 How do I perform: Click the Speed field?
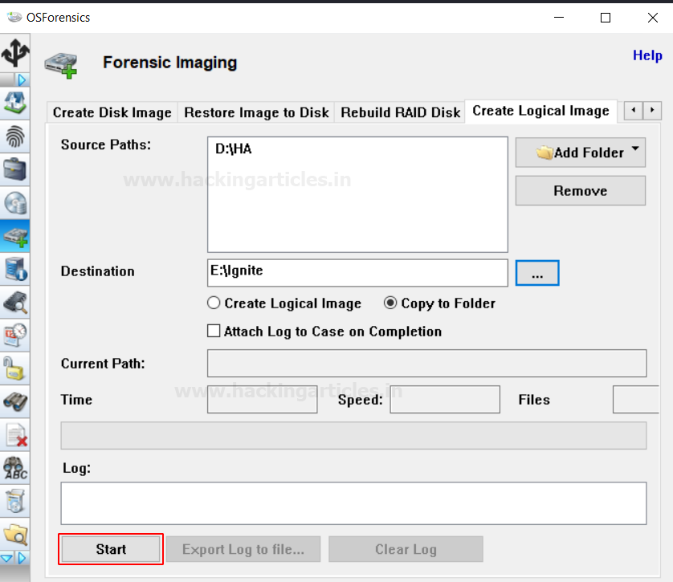point(445,399)
